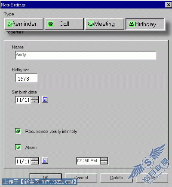Choose the Birthday note type
The height and width of the screenshot is (187, 172).
click(145, 24)
